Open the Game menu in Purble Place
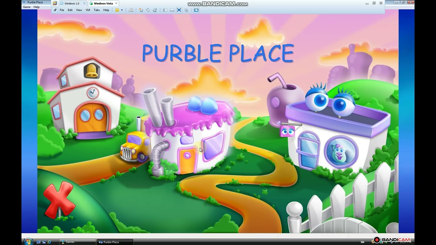Screen dimensions: 436x245 [27, 7]
